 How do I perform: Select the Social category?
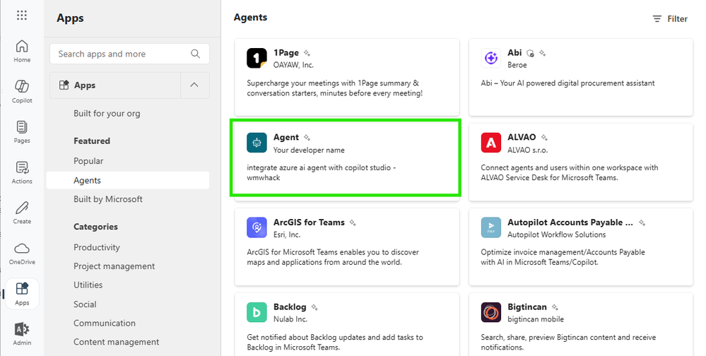pyautogui.click(x=85, y=304)
